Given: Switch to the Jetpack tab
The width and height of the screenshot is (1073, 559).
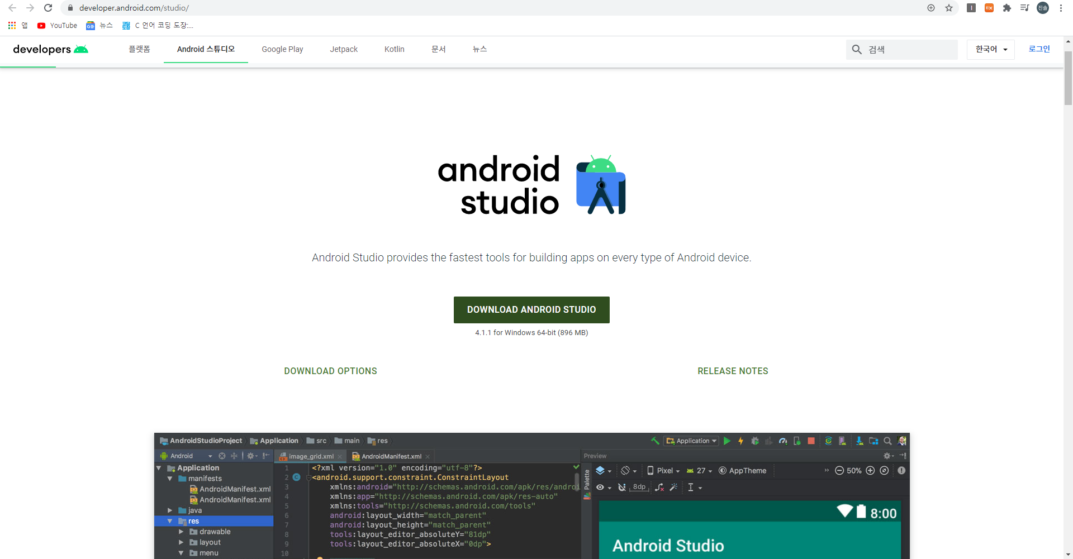Looking at the screenshot, I should pyautogui.click(x=344, y=49).
